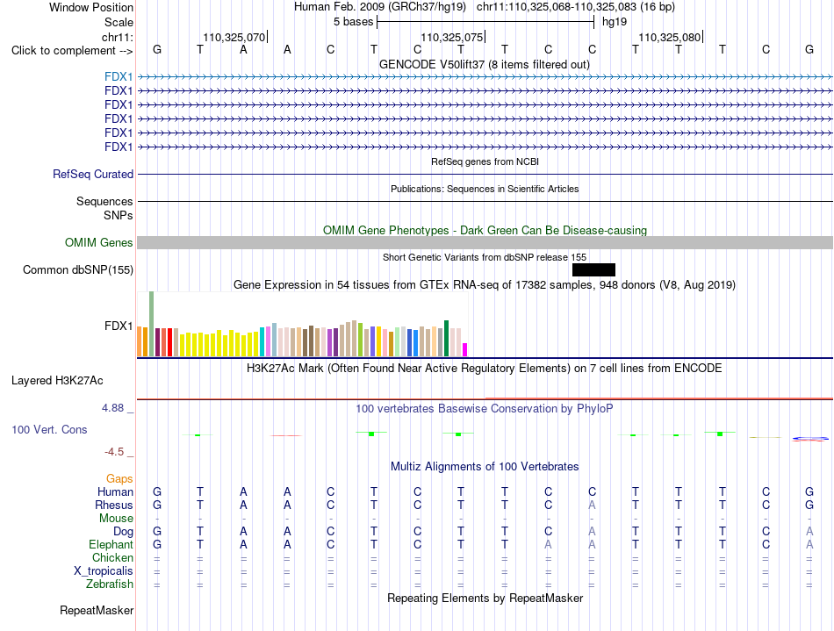The width and height of the screenshot is (834, 631).
Task: Click the "Common dbSNP(155)" track label
Action: pos(77,270)
